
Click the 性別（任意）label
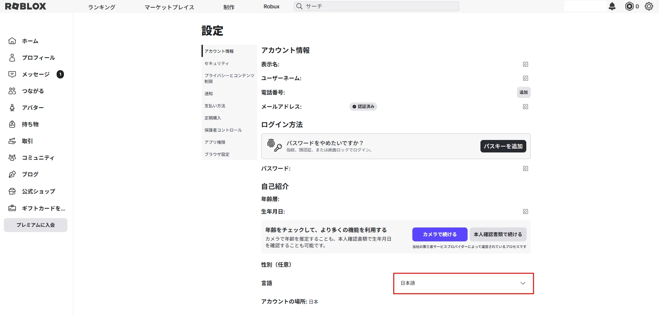277,265
